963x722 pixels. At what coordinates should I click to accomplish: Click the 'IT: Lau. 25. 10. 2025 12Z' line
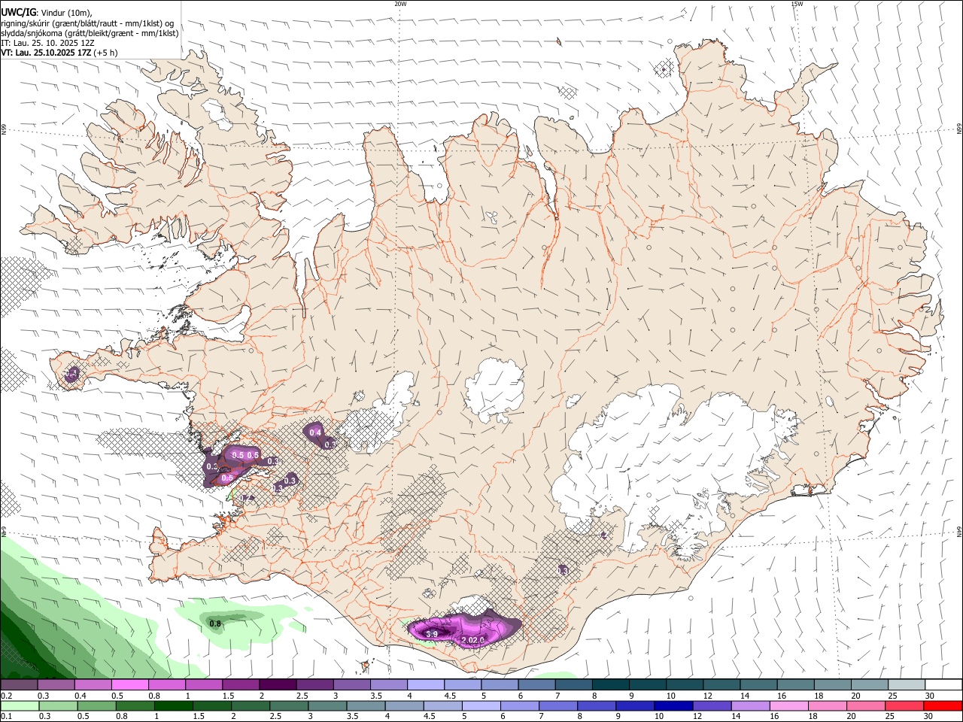48,43
